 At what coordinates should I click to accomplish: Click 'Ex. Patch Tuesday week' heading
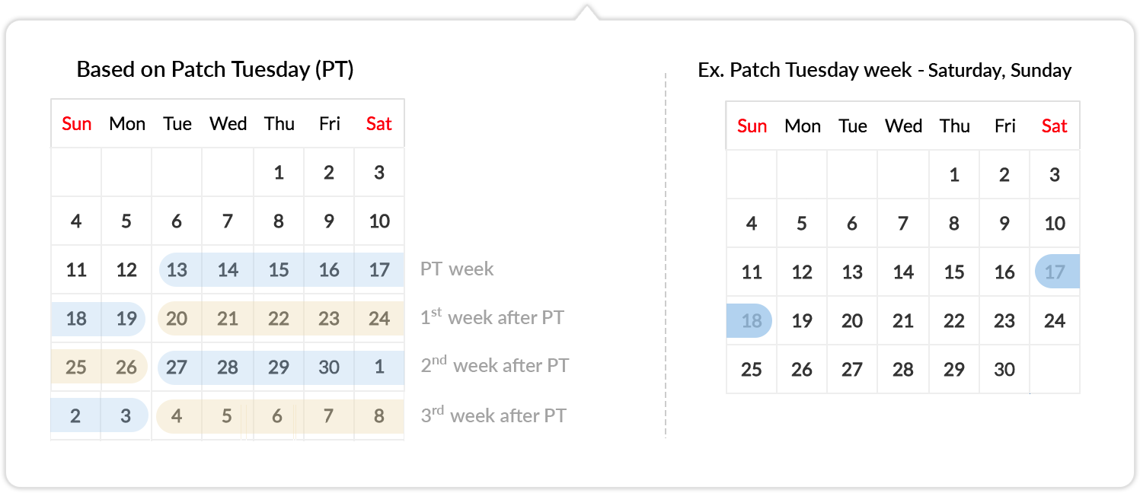804,70
